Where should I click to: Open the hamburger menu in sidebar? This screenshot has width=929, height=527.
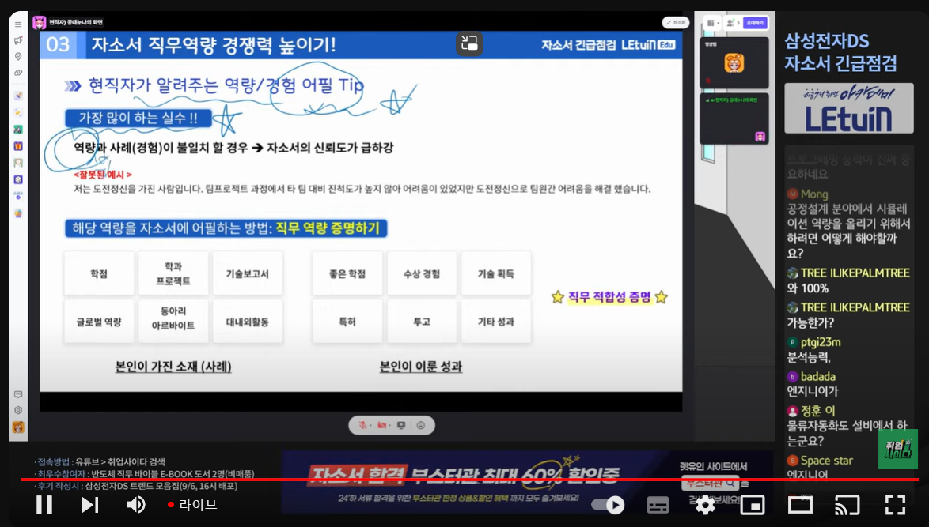coord(17,24)
